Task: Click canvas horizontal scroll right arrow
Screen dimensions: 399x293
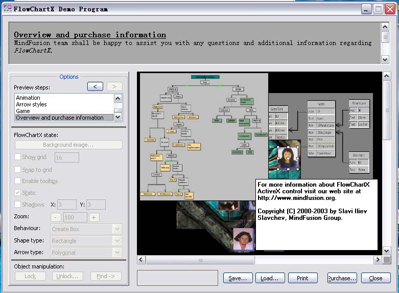Action: click(x=378, y=260)
